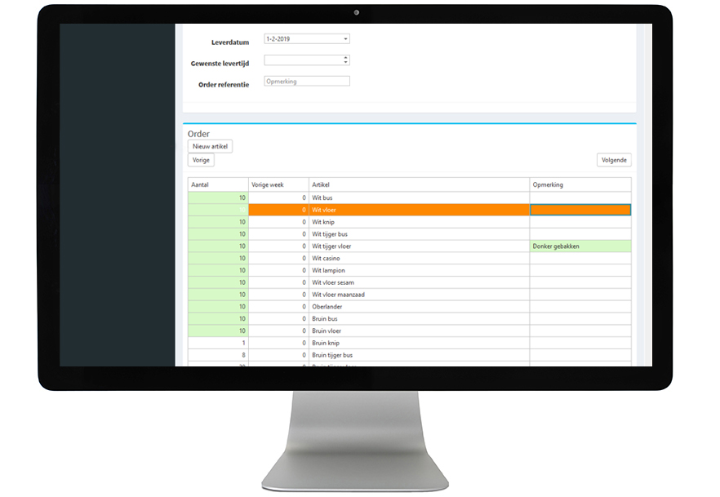Edit the Aantal value 1 for Bruin knip

tap(218, 343)
